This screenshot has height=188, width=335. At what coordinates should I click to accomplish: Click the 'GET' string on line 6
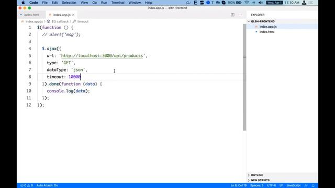(68, 63)
